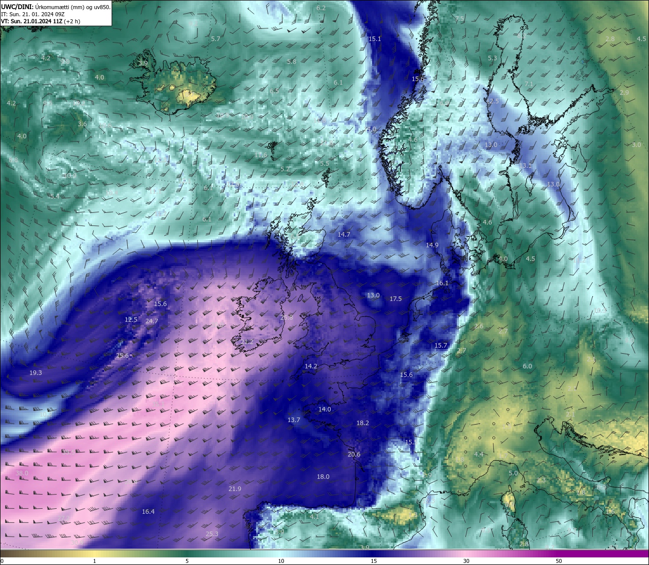This screenshot has height=565, width=649.
Task: Click the 3.6 value label
Action: (x=82, y=124)
